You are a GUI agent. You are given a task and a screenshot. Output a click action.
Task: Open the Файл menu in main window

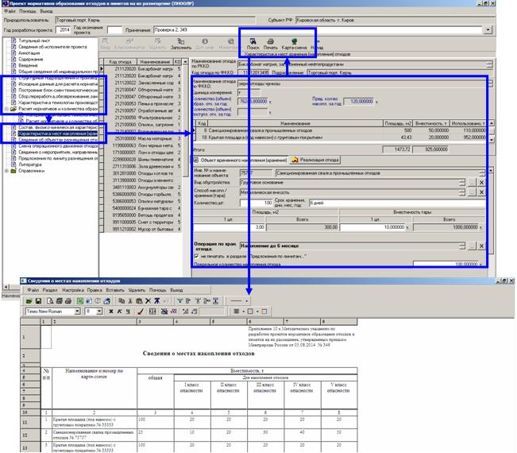coord(8,12)
